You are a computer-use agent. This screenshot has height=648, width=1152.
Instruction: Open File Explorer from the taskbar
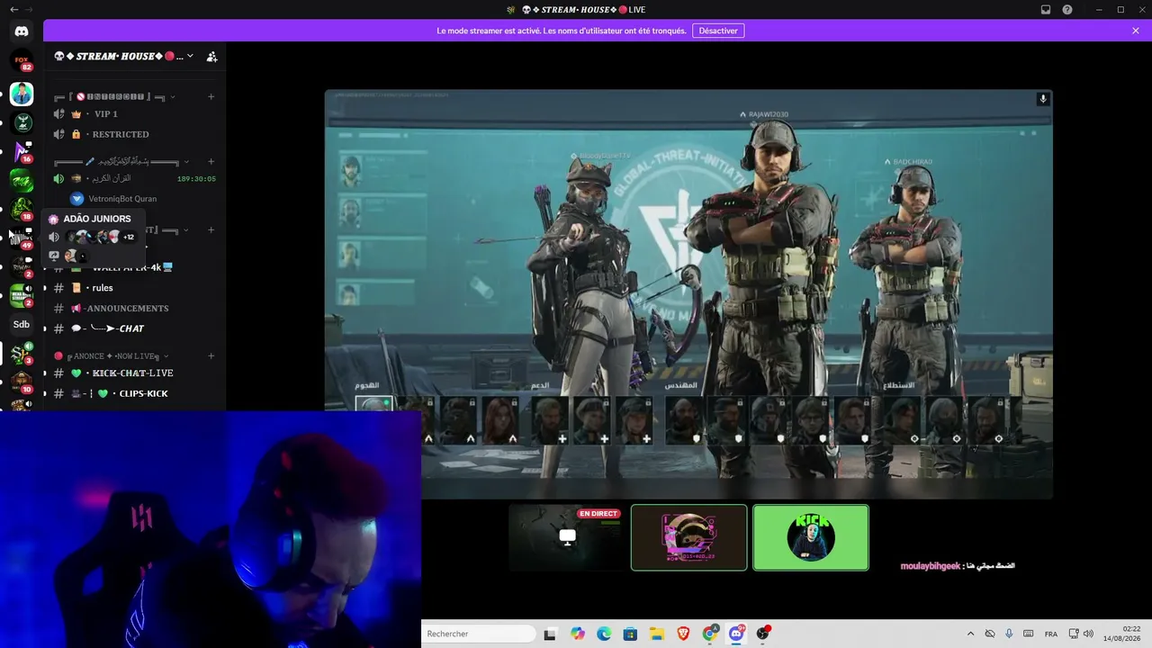[x=657, y=634]
